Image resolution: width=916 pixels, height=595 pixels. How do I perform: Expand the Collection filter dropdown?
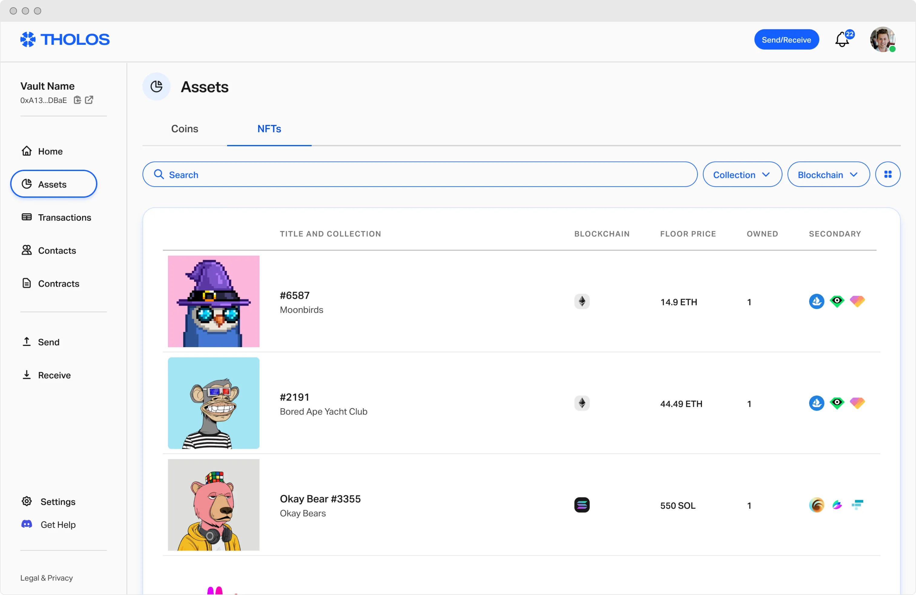[x=742, y=174]
